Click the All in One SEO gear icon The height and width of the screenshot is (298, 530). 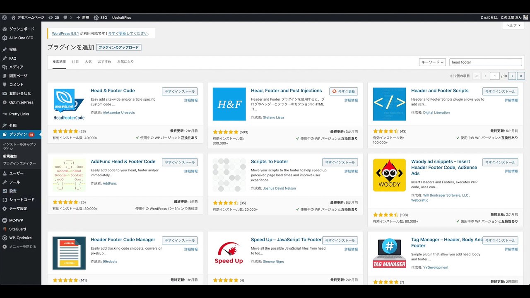pos(5,38)
